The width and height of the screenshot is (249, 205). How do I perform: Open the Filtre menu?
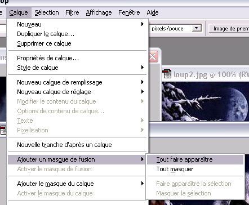coord(72,12)
